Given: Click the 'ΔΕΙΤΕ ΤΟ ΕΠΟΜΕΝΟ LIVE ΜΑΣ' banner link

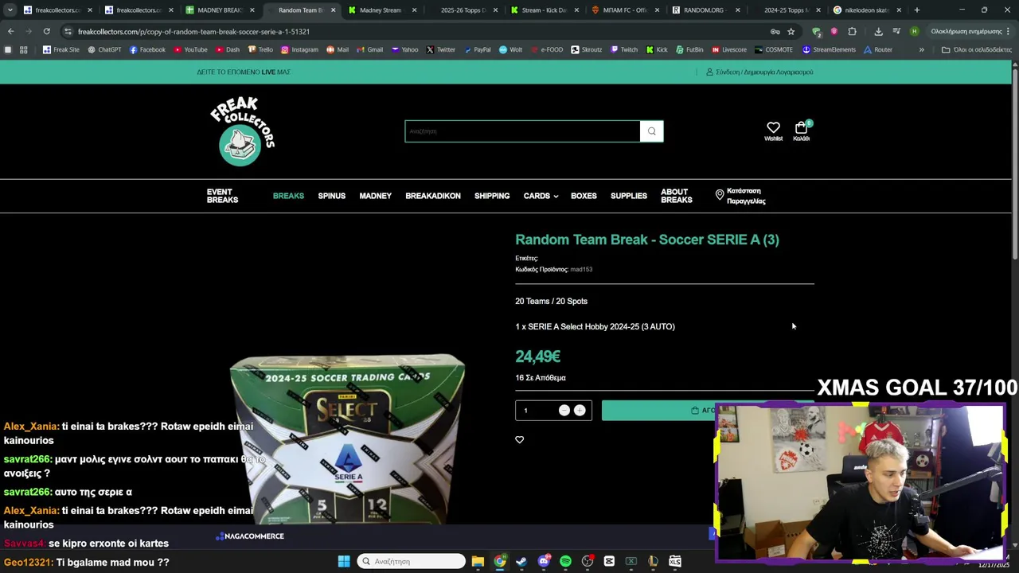Looking at the screenshot, I should click(244, 72).
